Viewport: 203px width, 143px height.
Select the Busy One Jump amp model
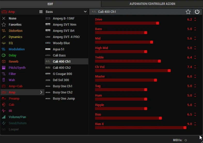pyautogui.click(x=66, y=99)
